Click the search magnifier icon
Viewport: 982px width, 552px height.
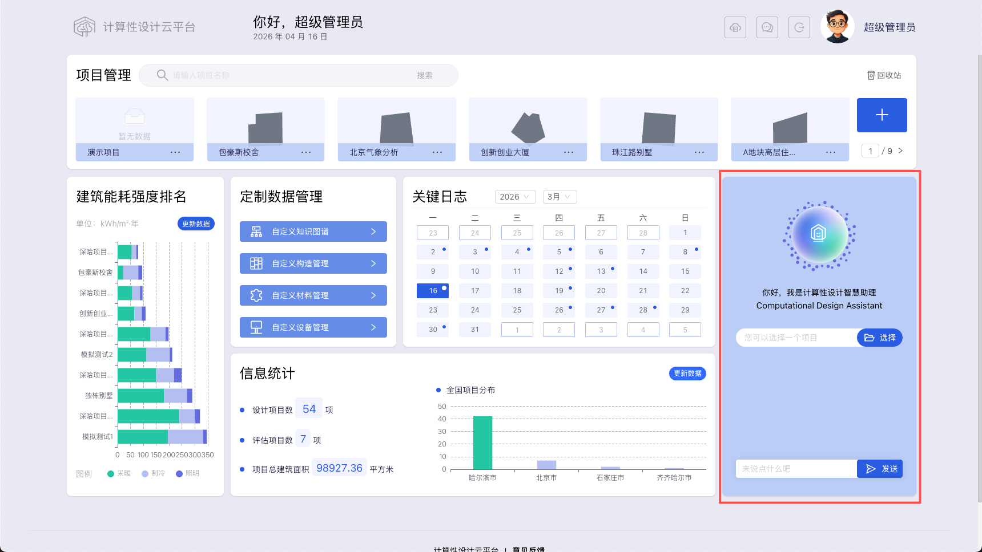coord(162,75)
